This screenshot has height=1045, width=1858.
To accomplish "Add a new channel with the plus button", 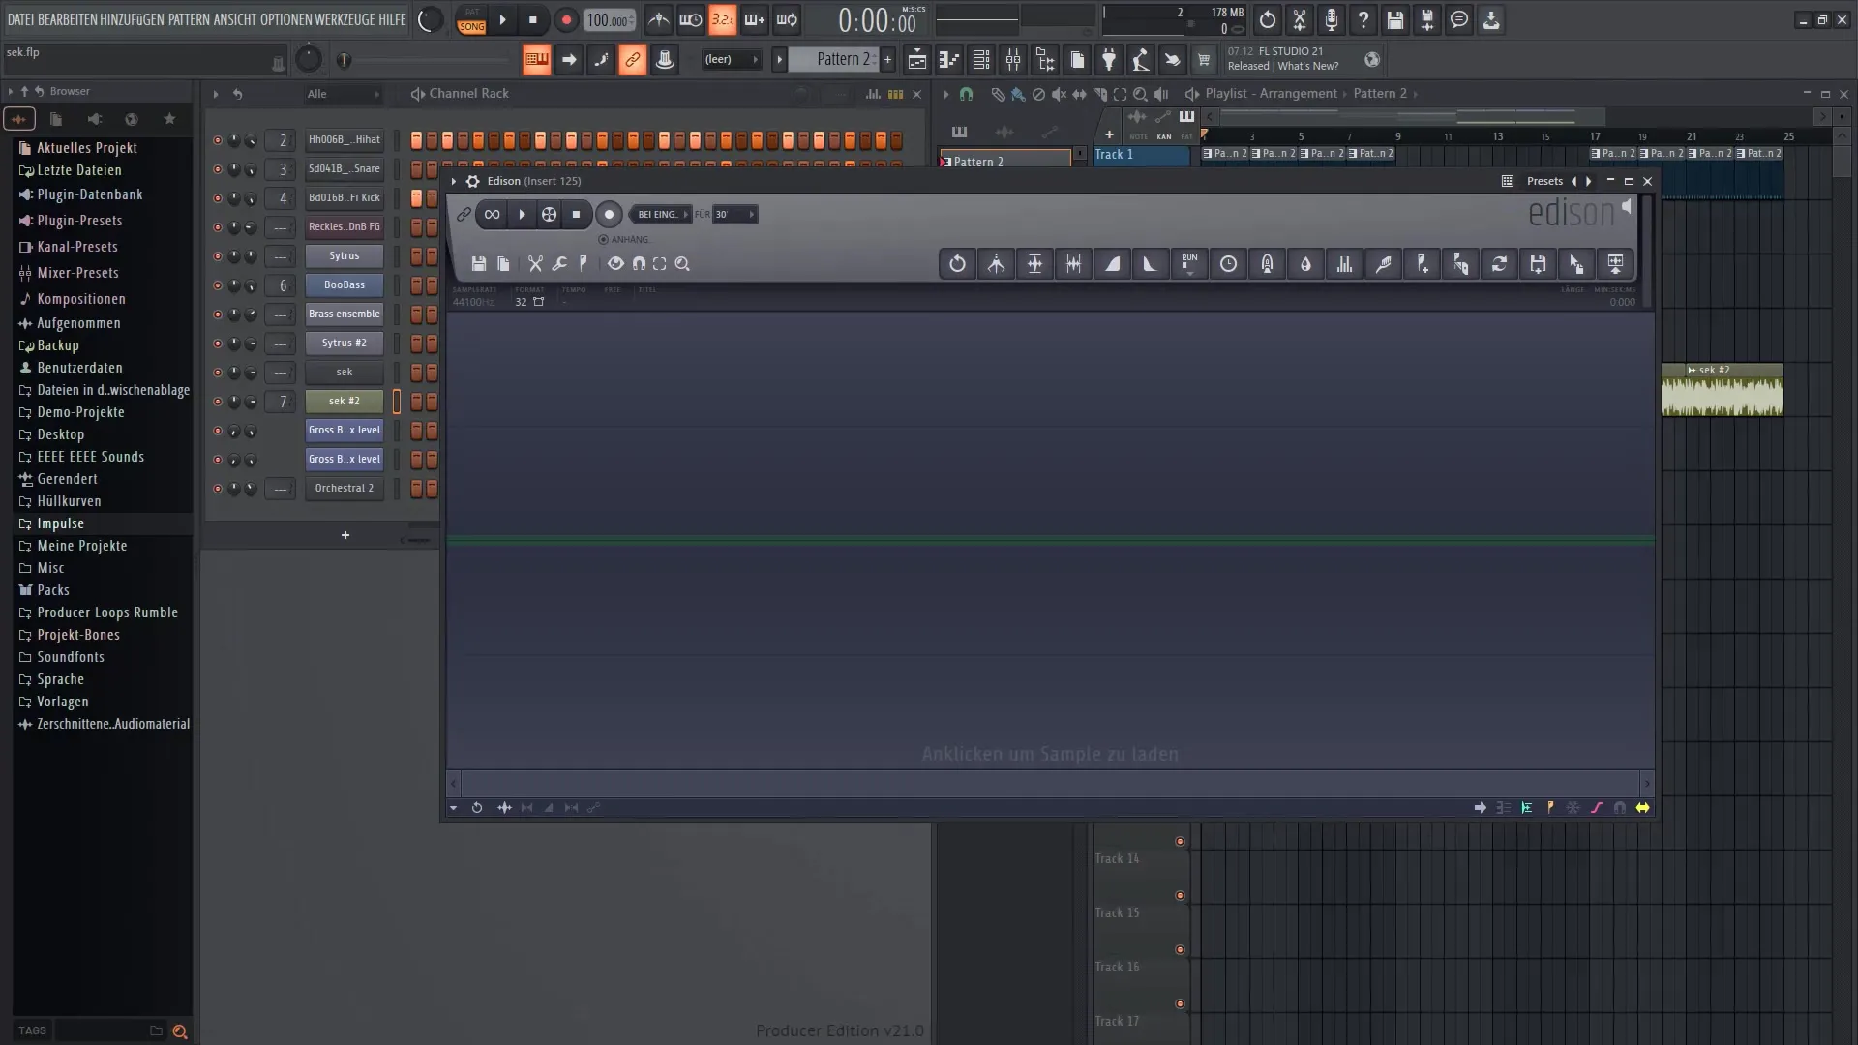I will tap(345, 535).
